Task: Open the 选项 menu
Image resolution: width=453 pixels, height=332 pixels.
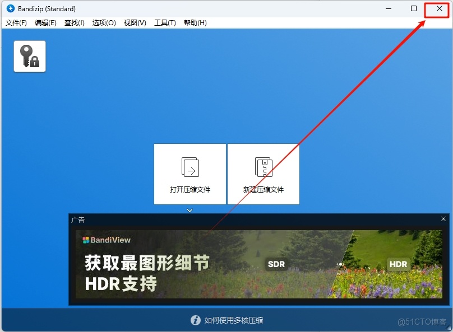Action: coord(104,23)
